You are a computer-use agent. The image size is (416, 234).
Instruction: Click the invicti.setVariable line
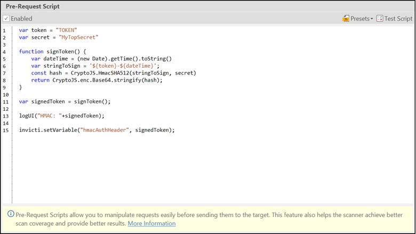pyautogui.click(x=97, y=130)
